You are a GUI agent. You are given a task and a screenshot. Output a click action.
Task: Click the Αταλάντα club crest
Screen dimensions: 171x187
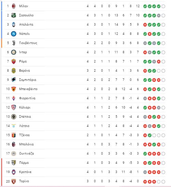pyautogui.click(x=14, y=25)
